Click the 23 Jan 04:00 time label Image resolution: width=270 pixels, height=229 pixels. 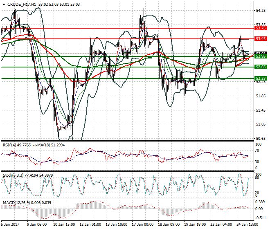coord(221,225)
